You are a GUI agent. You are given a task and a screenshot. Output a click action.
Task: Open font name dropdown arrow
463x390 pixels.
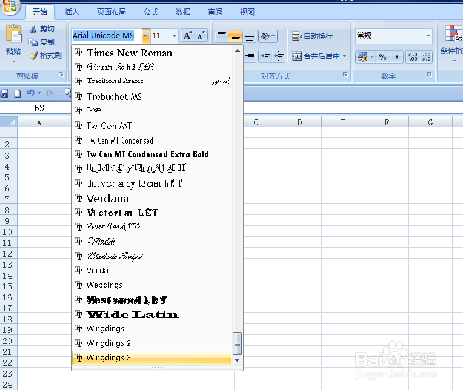pos(145,36)
